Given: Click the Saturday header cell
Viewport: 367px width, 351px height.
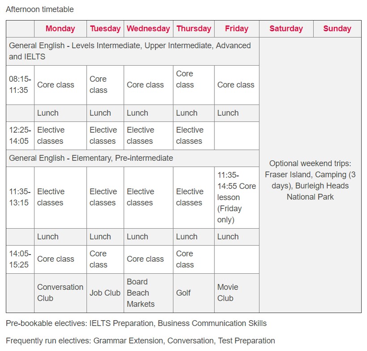Looking at the screenshot, I should click(286, 29).
